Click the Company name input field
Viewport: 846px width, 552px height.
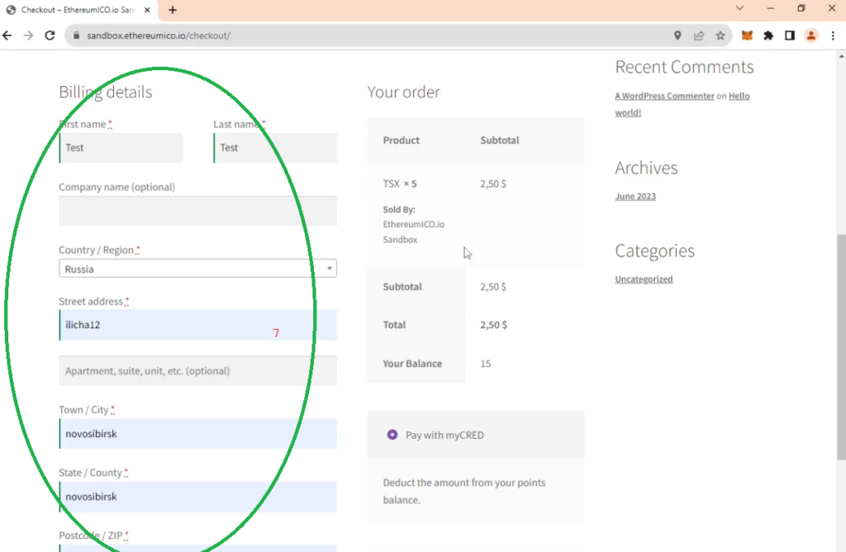point(197,211)
